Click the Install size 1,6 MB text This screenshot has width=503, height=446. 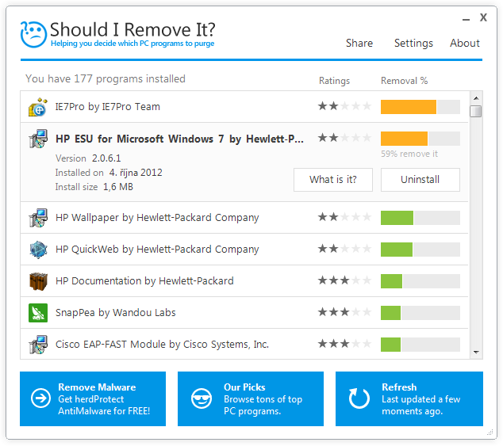click(x=94, y=187)
